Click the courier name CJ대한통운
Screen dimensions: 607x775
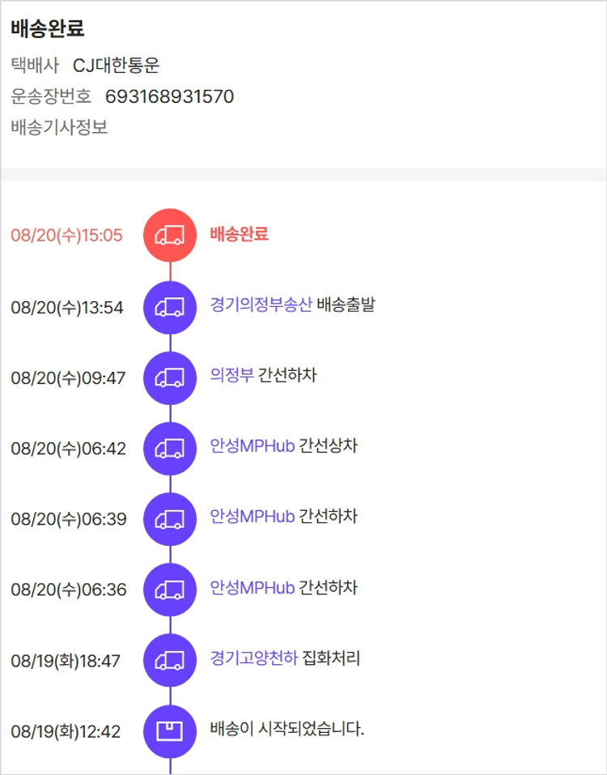pyautogui.click(x=116, y=66)
